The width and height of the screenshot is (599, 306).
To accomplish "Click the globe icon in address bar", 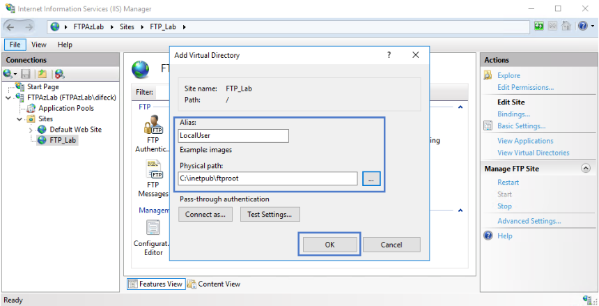I will click(x=55, y=26).
